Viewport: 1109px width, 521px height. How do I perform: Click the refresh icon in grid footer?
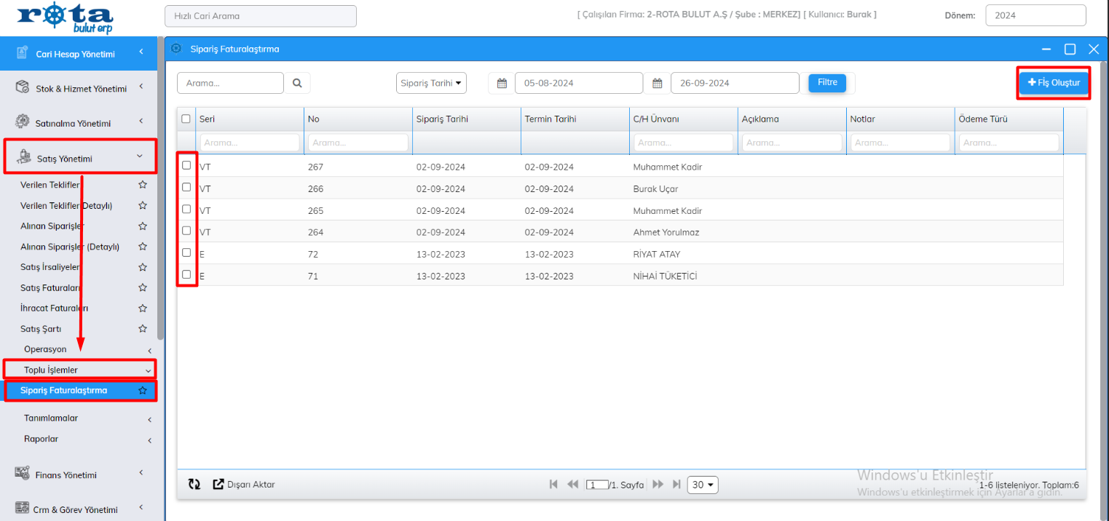(194, 484)
